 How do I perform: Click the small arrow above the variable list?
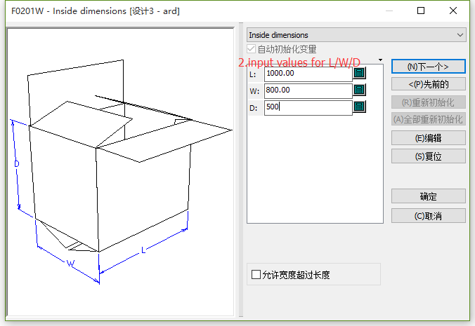tap(380, 60)
